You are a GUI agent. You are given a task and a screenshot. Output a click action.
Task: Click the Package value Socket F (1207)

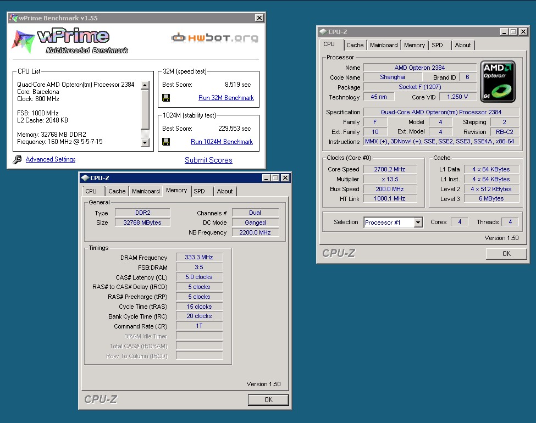pyautogui.click(x=420, y=87)
